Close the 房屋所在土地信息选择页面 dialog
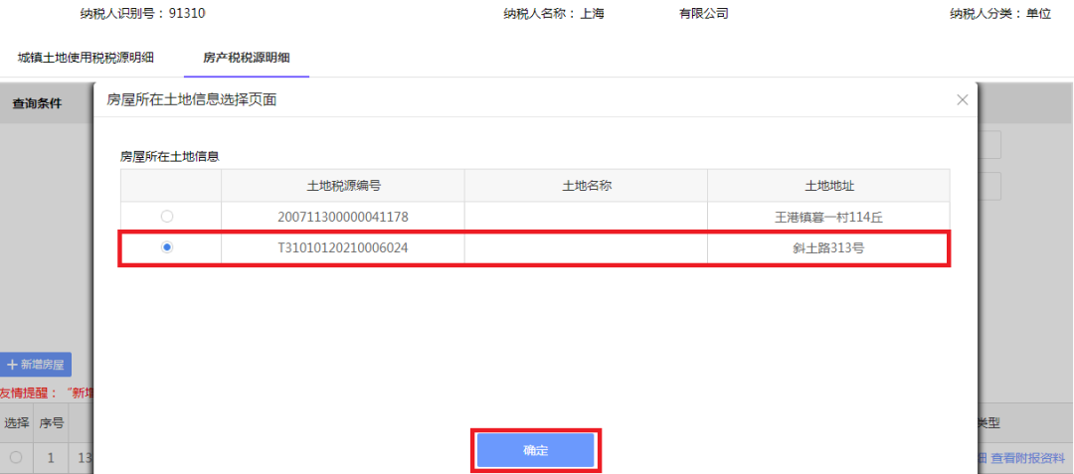The image size is (1074, 474). click(963, 99)
